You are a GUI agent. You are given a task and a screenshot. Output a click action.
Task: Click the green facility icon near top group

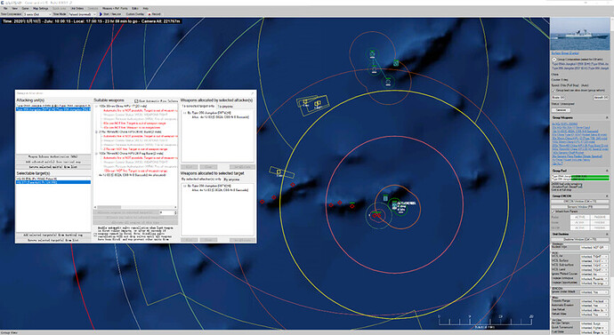click(396, 63)
